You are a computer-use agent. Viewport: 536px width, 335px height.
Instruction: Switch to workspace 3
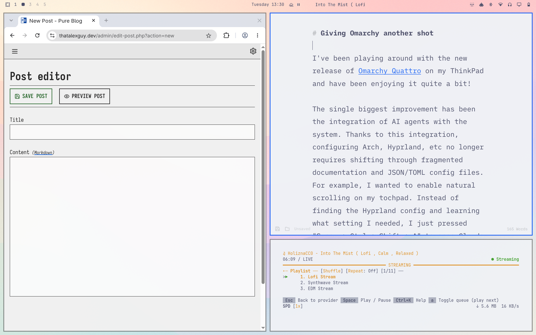pos(30,4)
